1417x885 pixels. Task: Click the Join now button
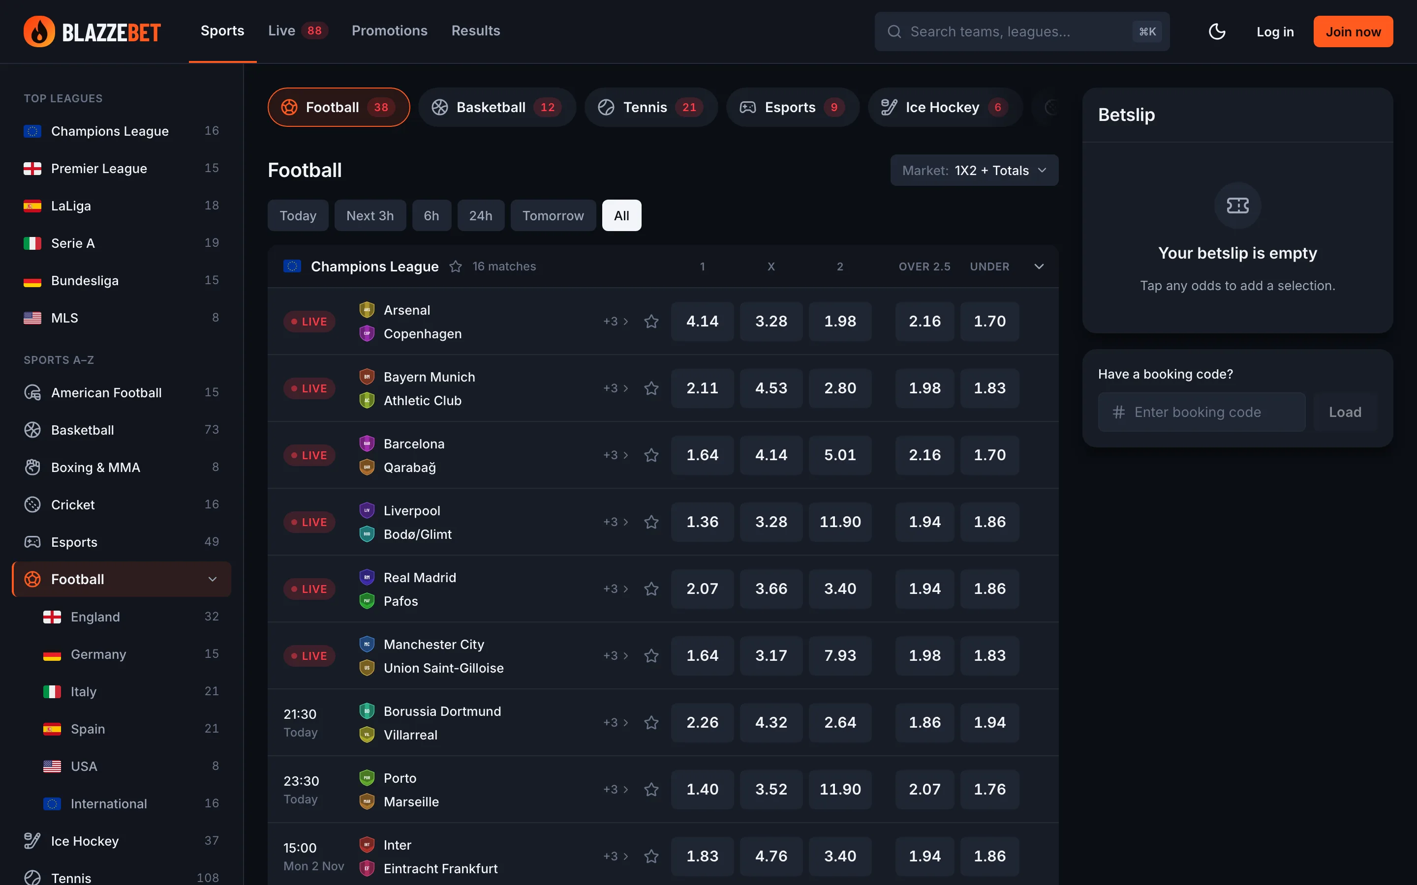coord(1353,31)
